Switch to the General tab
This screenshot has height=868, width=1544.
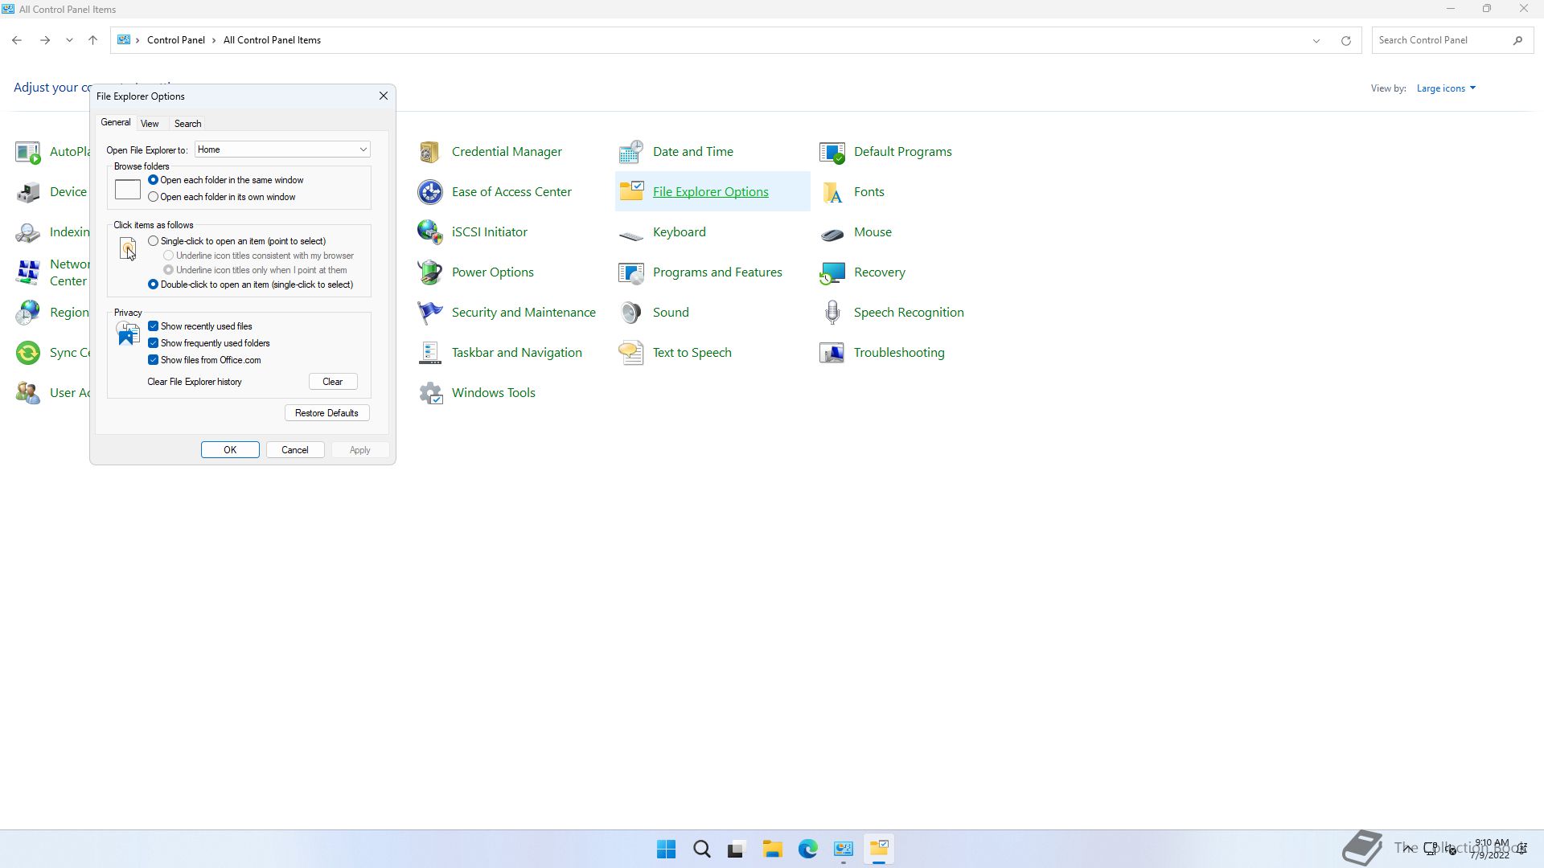115,122
